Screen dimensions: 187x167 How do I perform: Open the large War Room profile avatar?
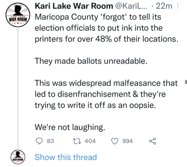pyautogui.click(x=18, y=15)
